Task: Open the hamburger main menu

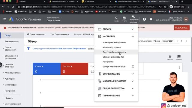Action: point(5,19)
